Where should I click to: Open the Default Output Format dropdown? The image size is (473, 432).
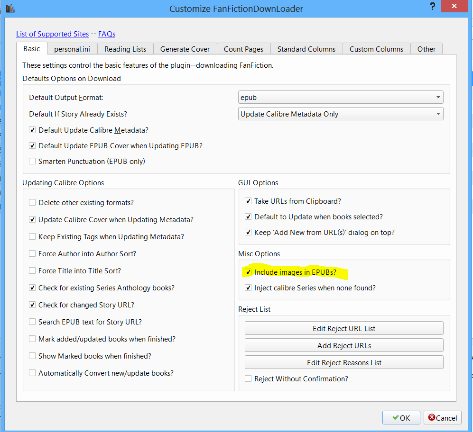pos(341,97)
